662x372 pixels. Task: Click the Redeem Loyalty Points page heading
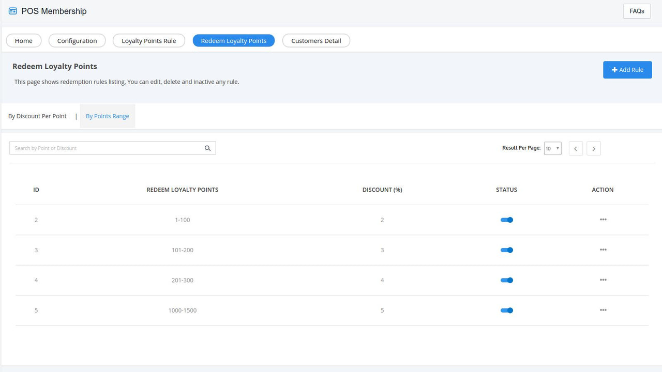coord(55,66)
